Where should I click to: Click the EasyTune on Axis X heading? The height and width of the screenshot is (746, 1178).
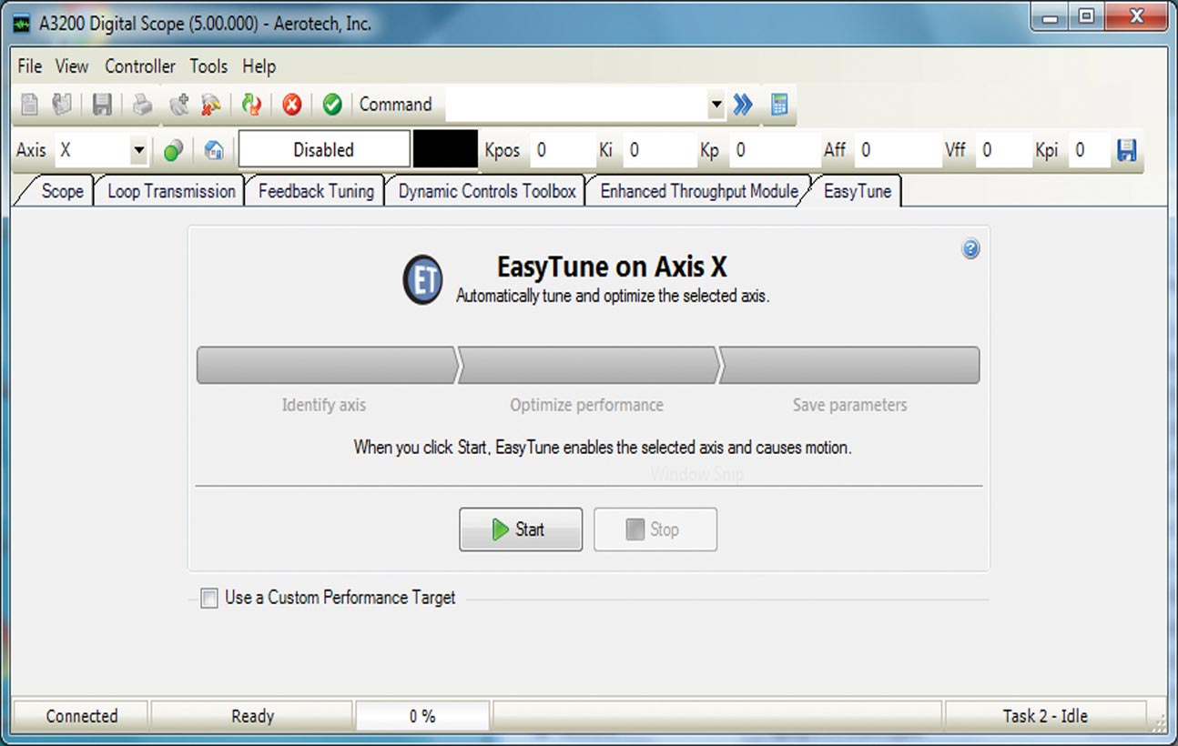612,267
